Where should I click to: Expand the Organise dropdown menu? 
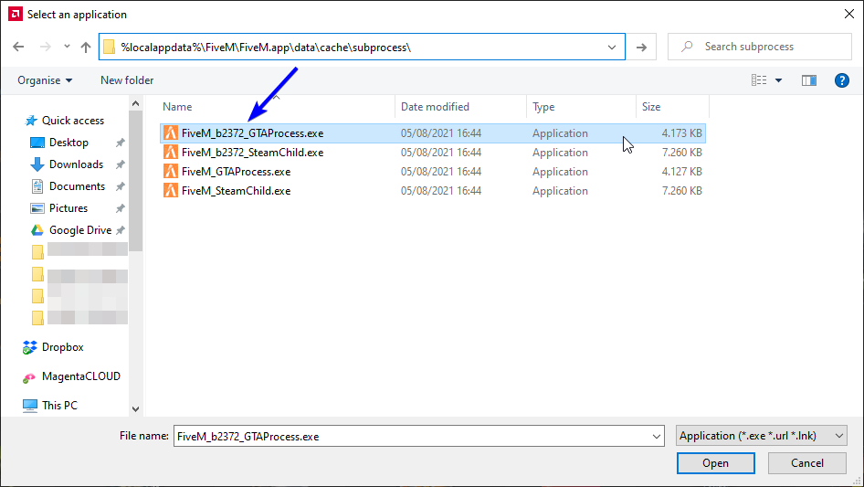tap(45, 80)
